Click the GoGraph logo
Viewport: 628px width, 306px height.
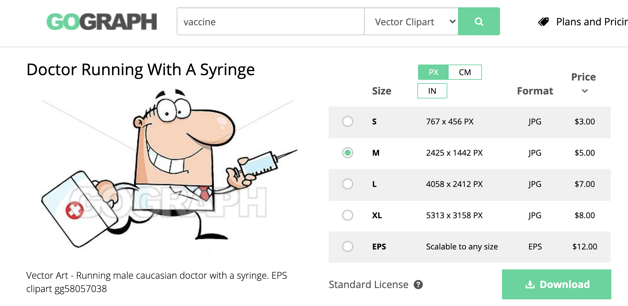pos(102,22)
